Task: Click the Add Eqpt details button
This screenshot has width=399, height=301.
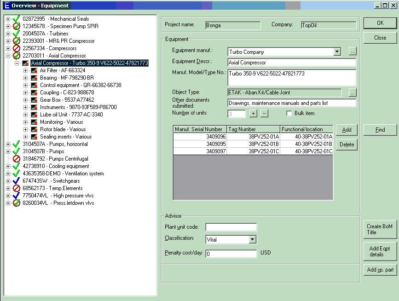Action: pos(380,251)
